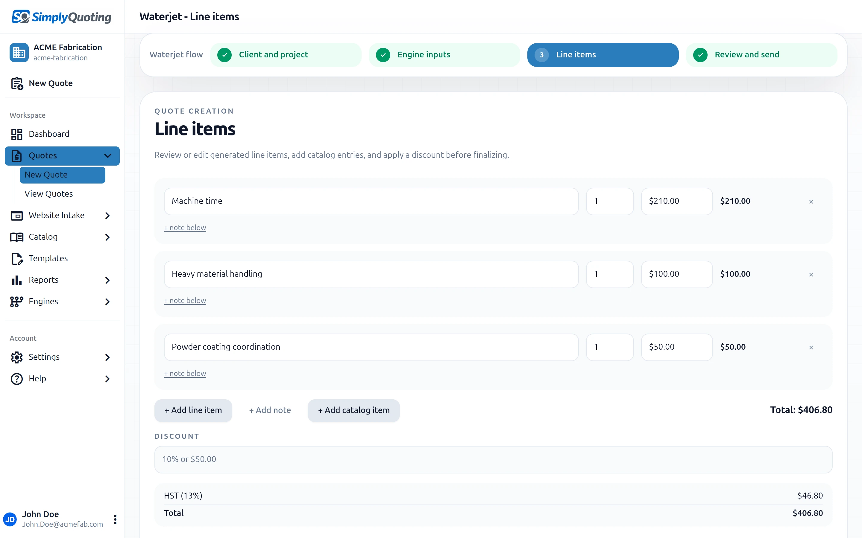Expand the Settings submenu
Image resolution: width=862 pixels, height=538 pixels.
[x=107, y=357]
